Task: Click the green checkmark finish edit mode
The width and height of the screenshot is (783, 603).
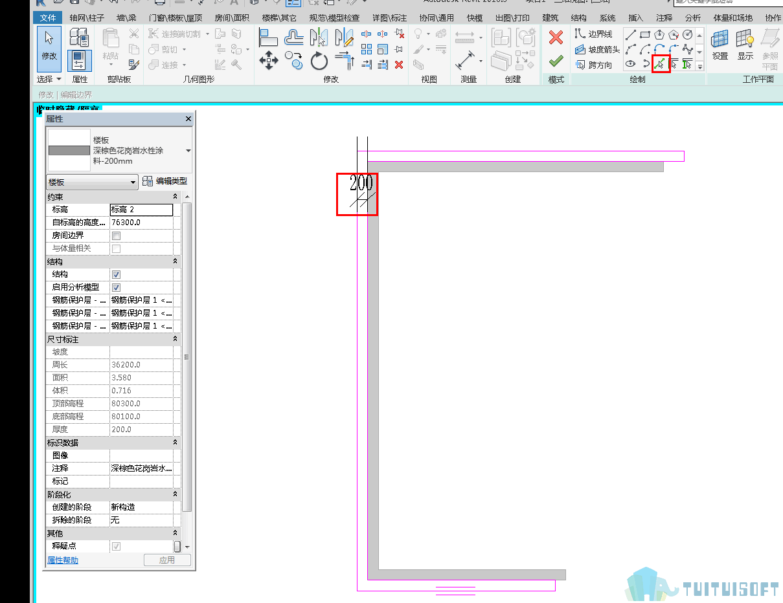Action: pyautogui.click(x=556, y=61)
